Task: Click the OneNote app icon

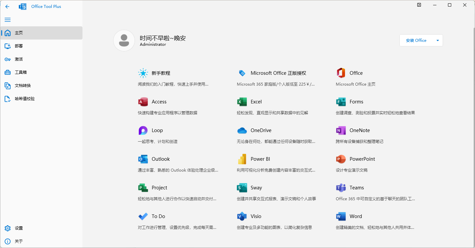Action: pyautogui.click(x=341, y=130)
